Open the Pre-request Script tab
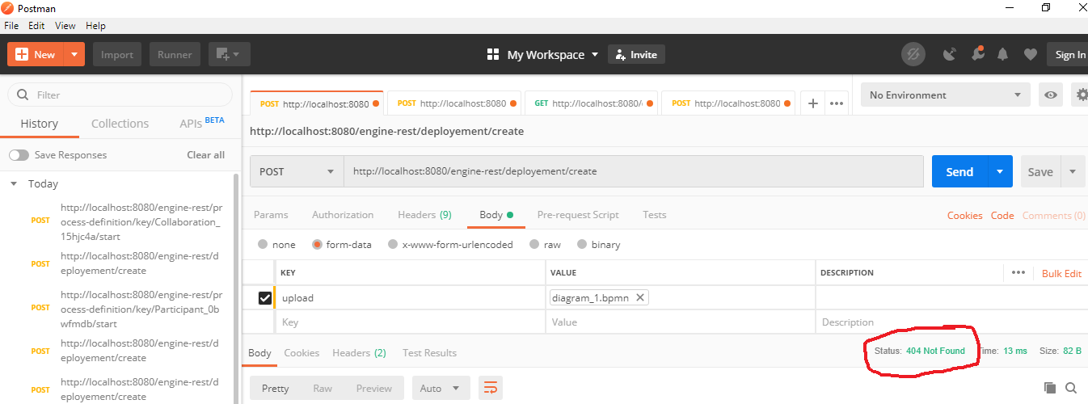Screen dimensions: 1088x404 (x=578, y=215)
